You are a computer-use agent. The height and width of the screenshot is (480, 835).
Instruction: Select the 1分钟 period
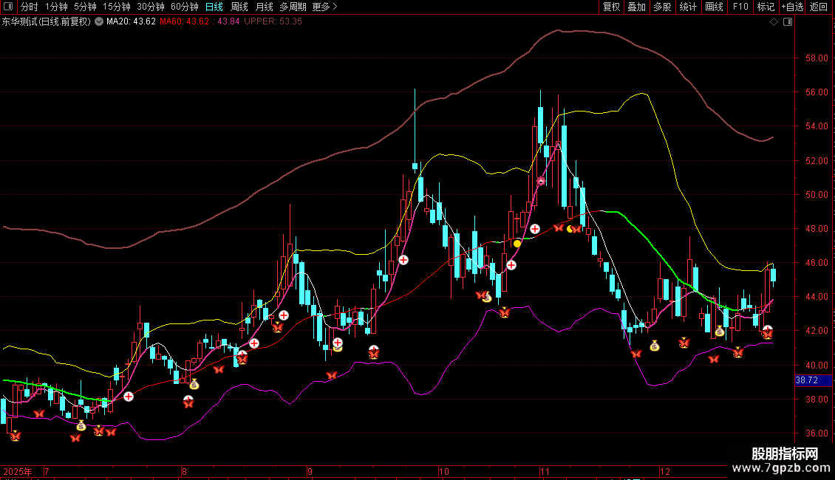click(x=56, y=7)
